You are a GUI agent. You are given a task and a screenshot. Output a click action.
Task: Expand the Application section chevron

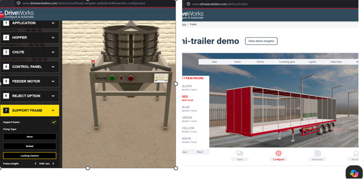53,23
